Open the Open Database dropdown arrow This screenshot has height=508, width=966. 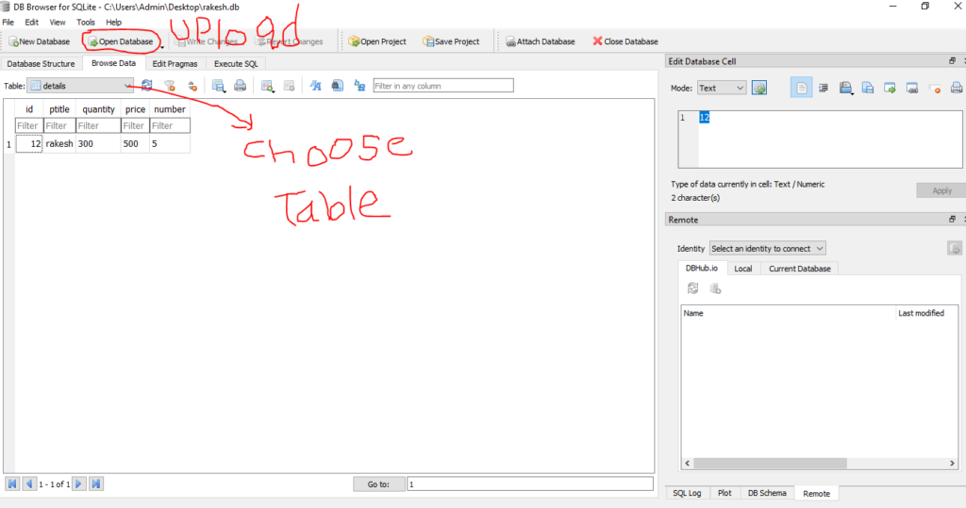click(162, 46)
